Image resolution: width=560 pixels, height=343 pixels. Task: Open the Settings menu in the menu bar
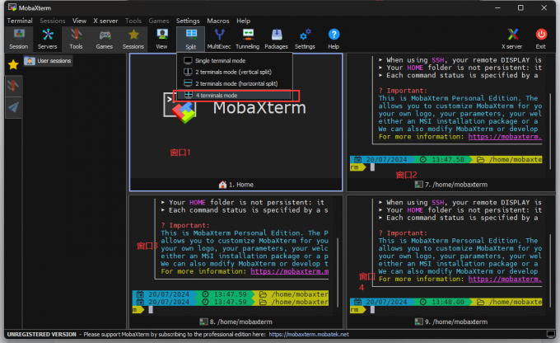pos(188,21)
